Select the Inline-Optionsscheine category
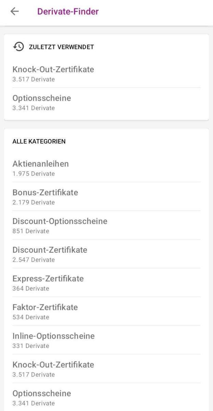The width and height of the screenshot is (213, 411). click(x=53, y=336)
